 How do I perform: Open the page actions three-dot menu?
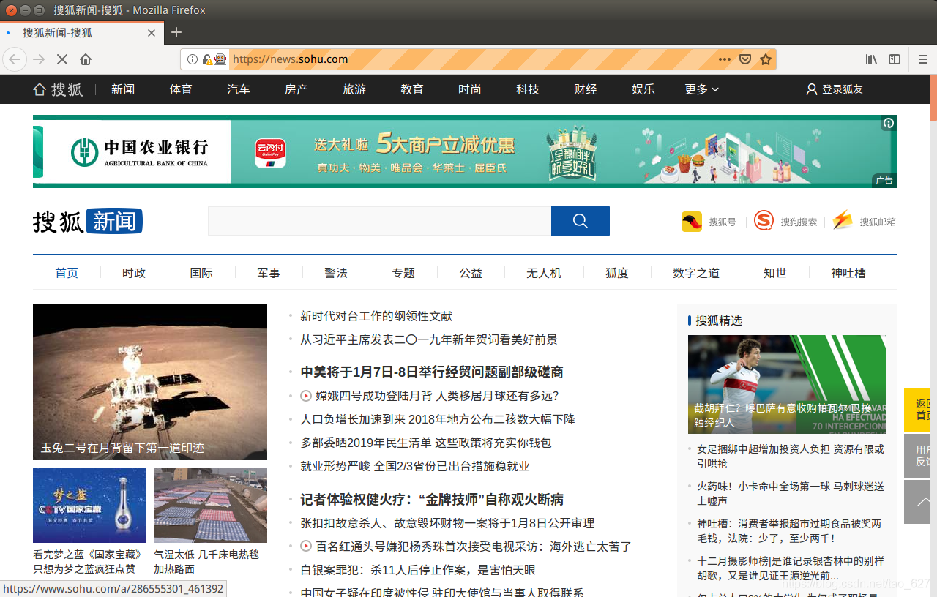click(724, 59)
